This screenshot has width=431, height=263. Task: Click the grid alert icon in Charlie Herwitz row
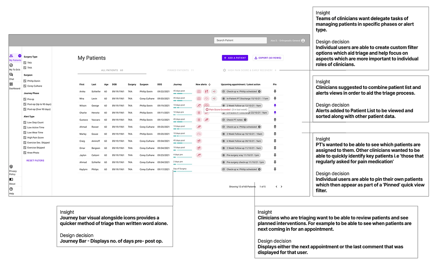coord(199,113)
